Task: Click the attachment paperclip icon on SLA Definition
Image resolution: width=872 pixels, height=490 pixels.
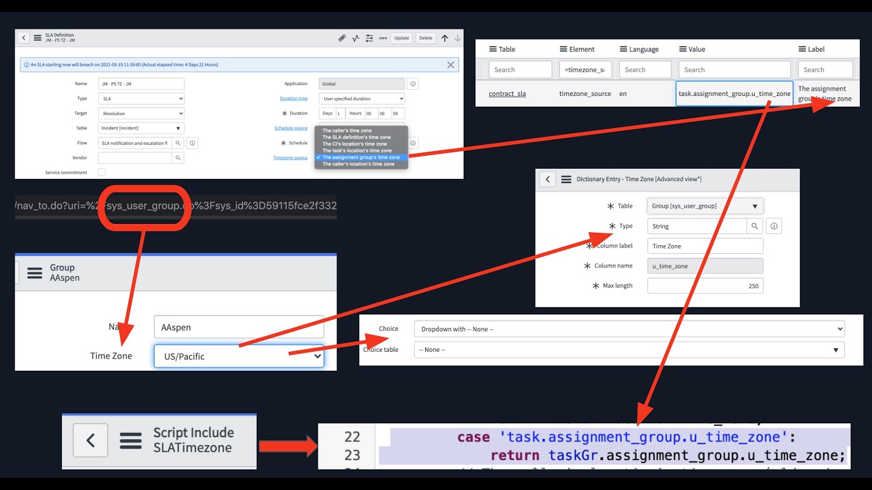Action: click(341, 38)
